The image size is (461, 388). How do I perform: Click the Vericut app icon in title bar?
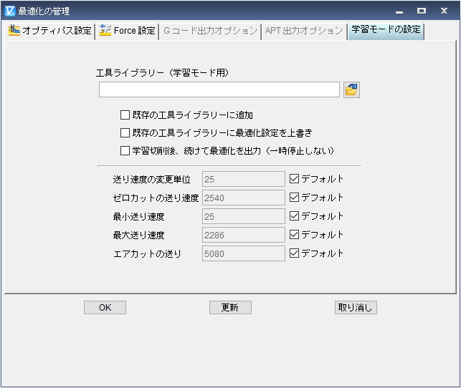click(10, 11)
